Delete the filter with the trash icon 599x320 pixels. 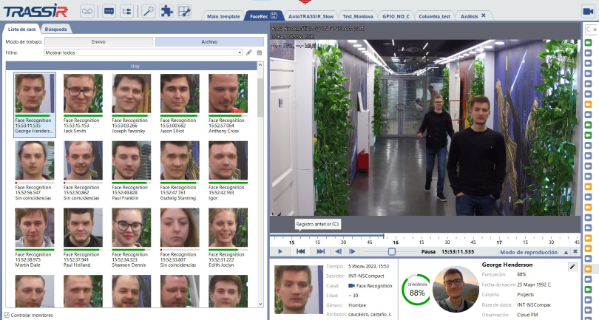(260, 52)
